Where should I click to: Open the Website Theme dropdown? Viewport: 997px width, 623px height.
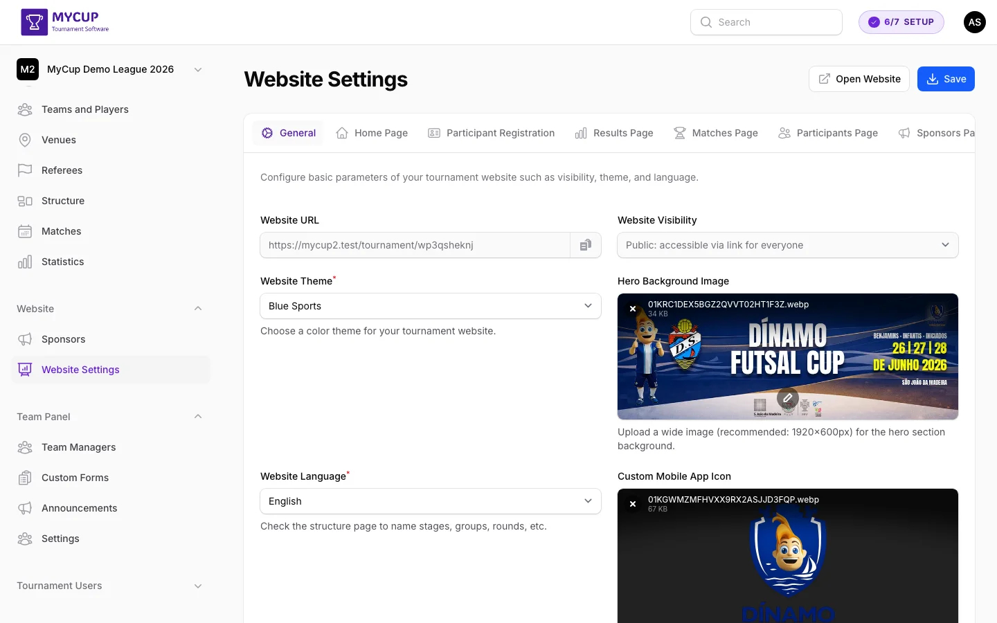[x=431, y=306]
